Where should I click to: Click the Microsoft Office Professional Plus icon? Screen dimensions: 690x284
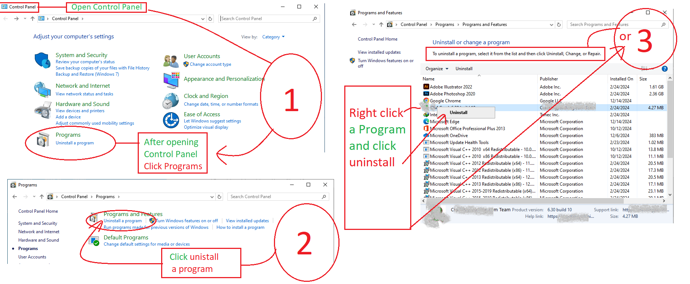(426, 128)
